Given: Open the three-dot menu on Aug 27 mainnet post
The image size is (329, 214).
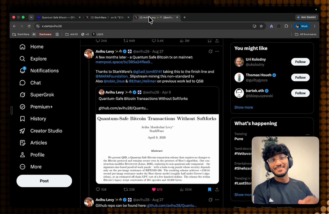Looking at the screenshot, I should (x=217, y=51).
